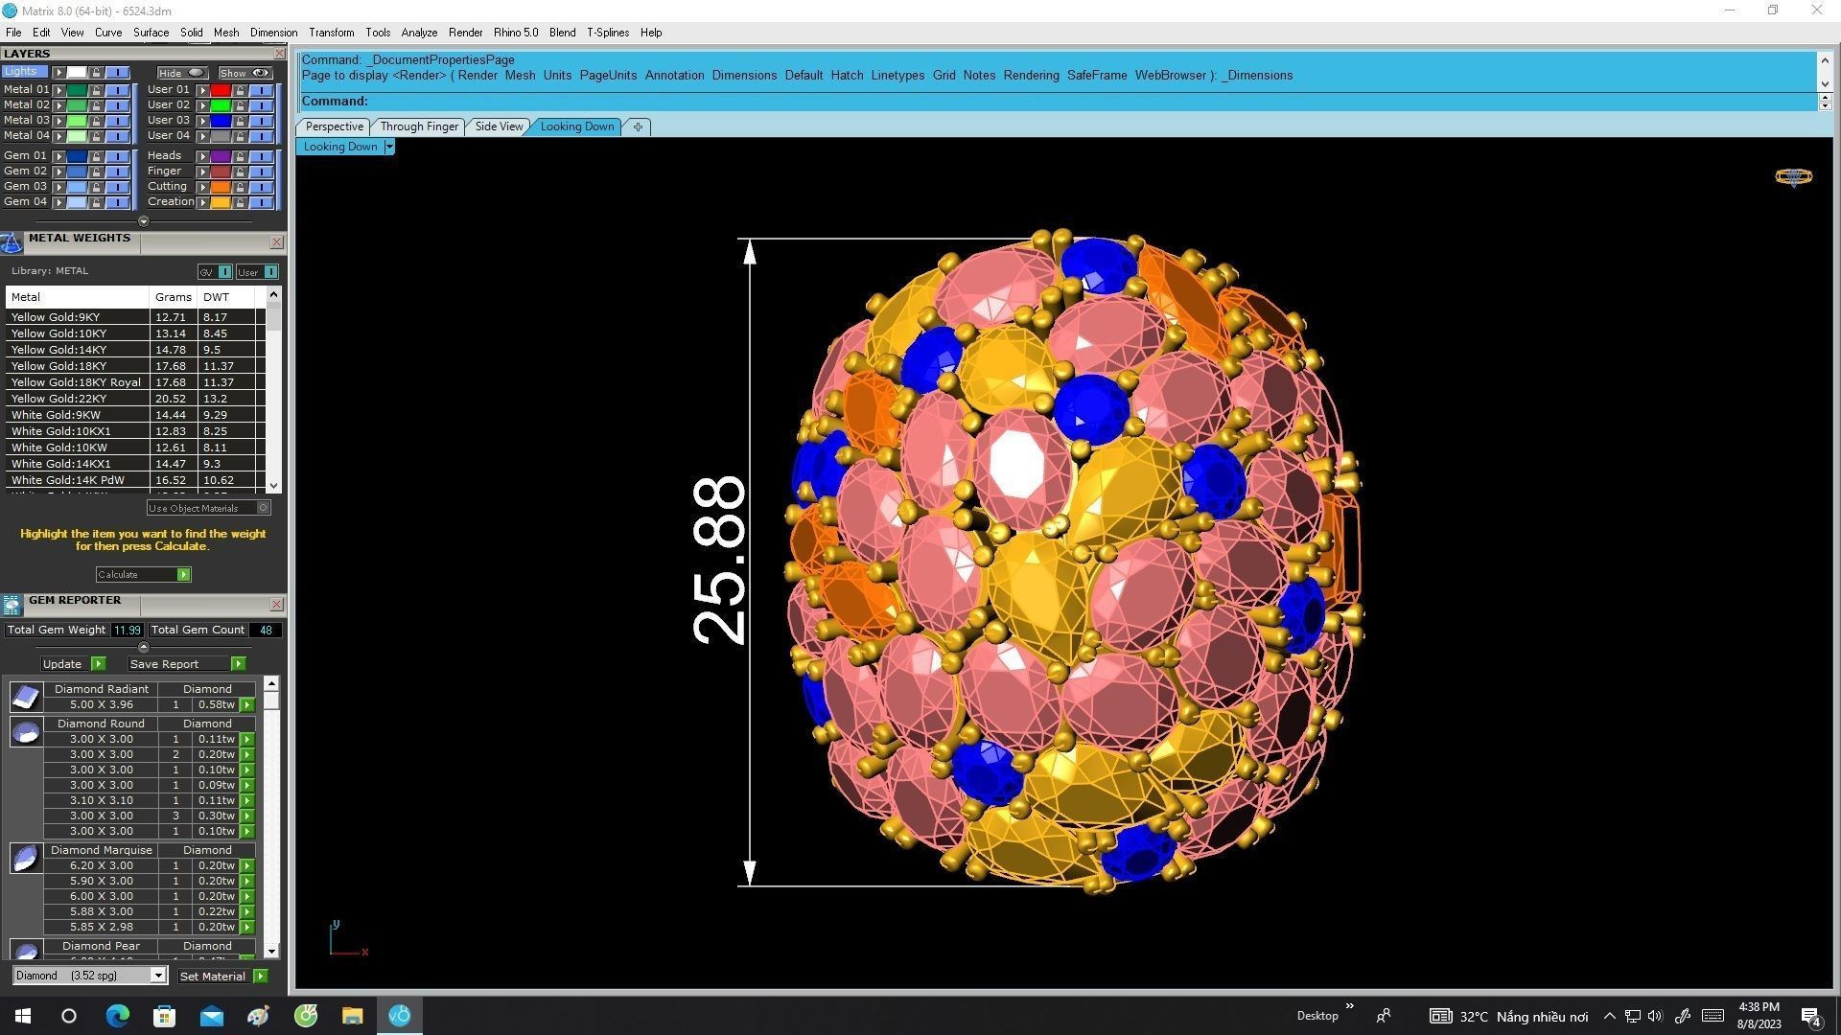Viewport: 1841px width, 1035px height.
Task: Click green arrow for Diamond Radiant row
Action: pos(247,704)
